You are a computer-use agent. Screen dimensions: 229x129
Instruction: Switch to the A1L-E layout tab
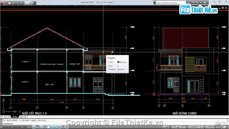click(x=23, y=117)
